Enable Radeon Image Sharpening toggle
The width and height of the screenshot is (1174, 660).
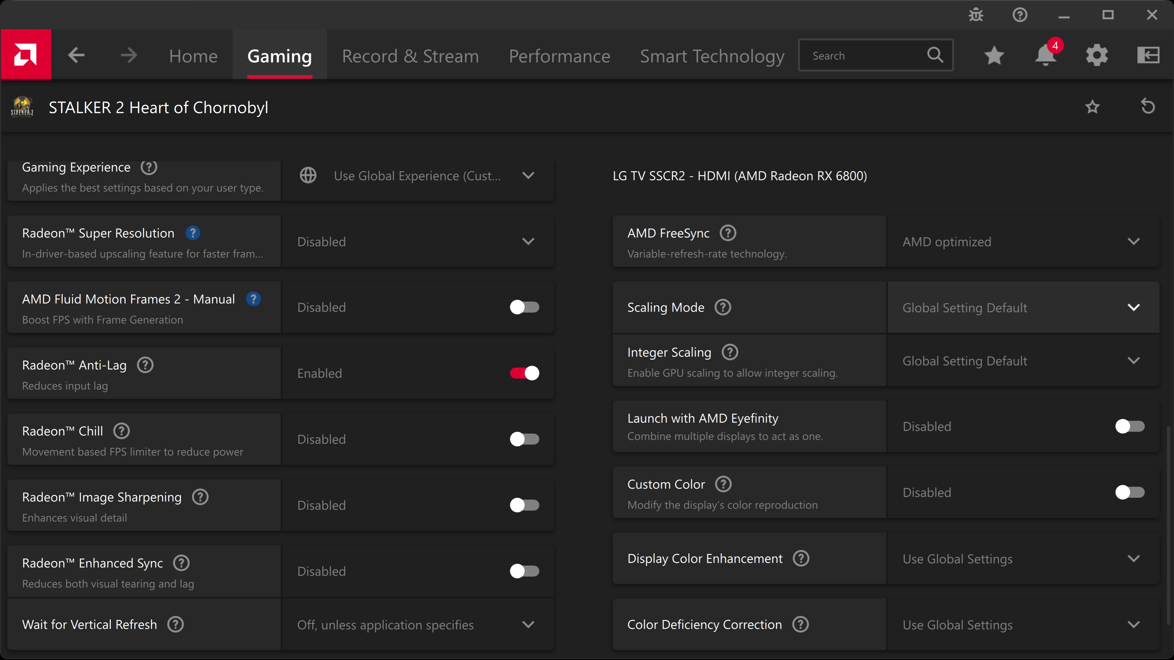[525, 506]
